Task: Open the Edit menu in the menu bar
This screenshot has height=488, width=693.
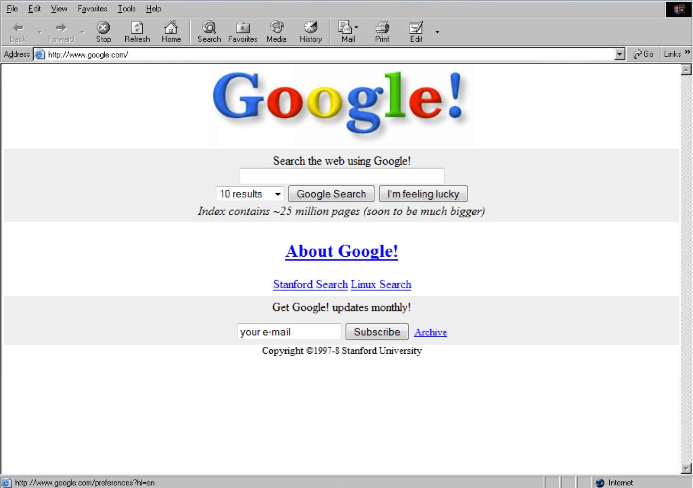Action: 34,8
